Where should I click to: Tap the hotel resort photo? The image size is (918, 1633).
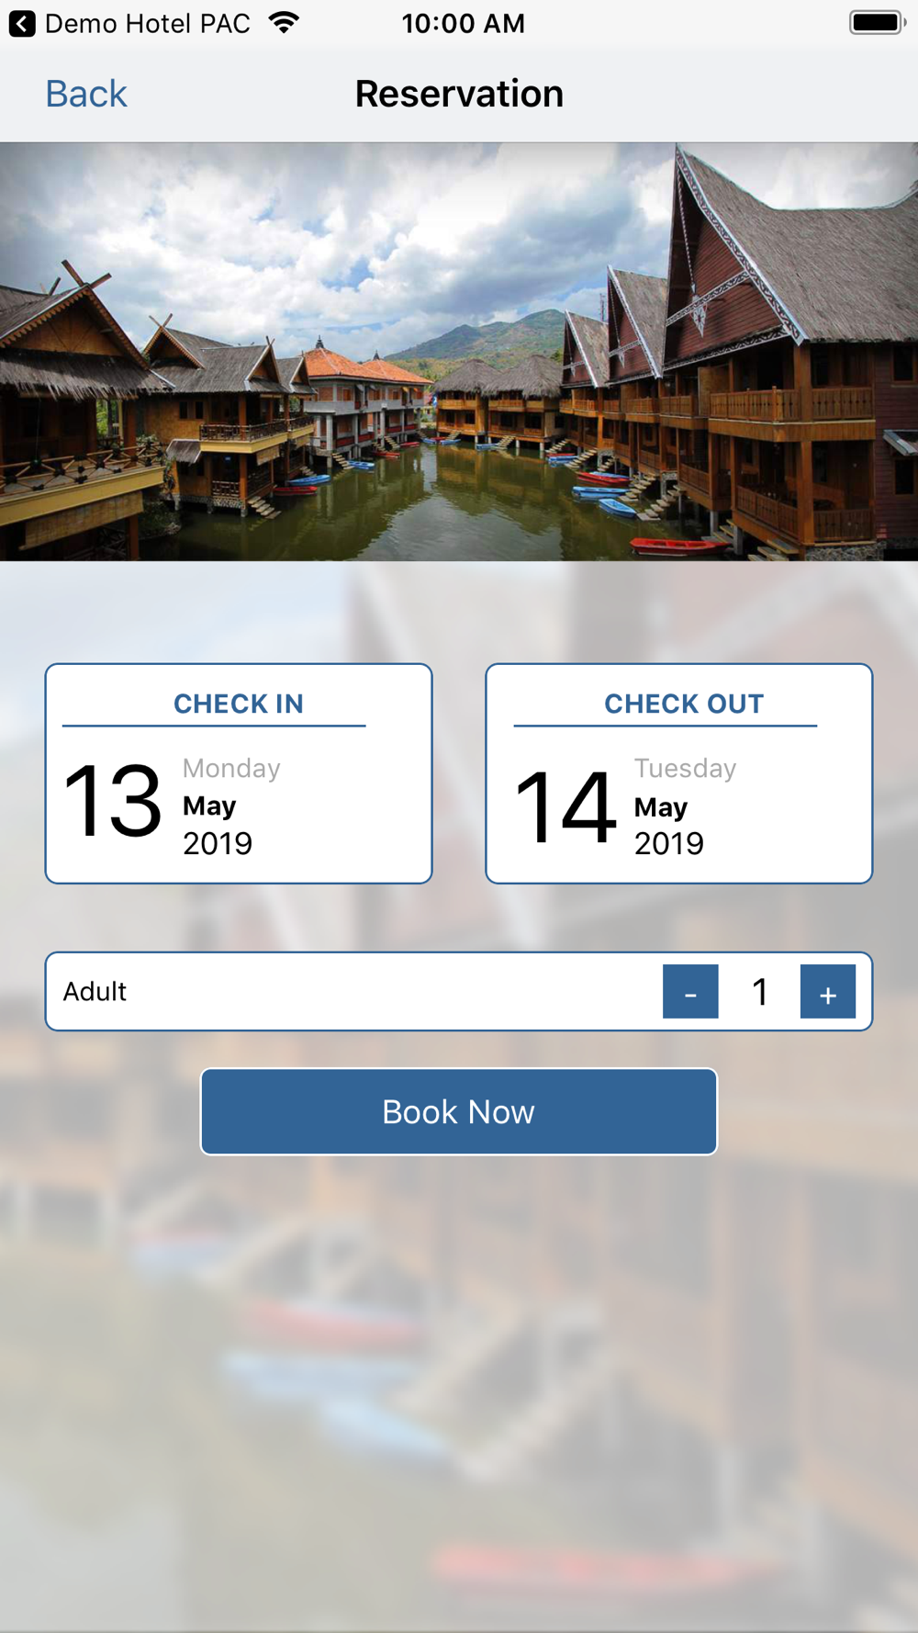(459, 352)
